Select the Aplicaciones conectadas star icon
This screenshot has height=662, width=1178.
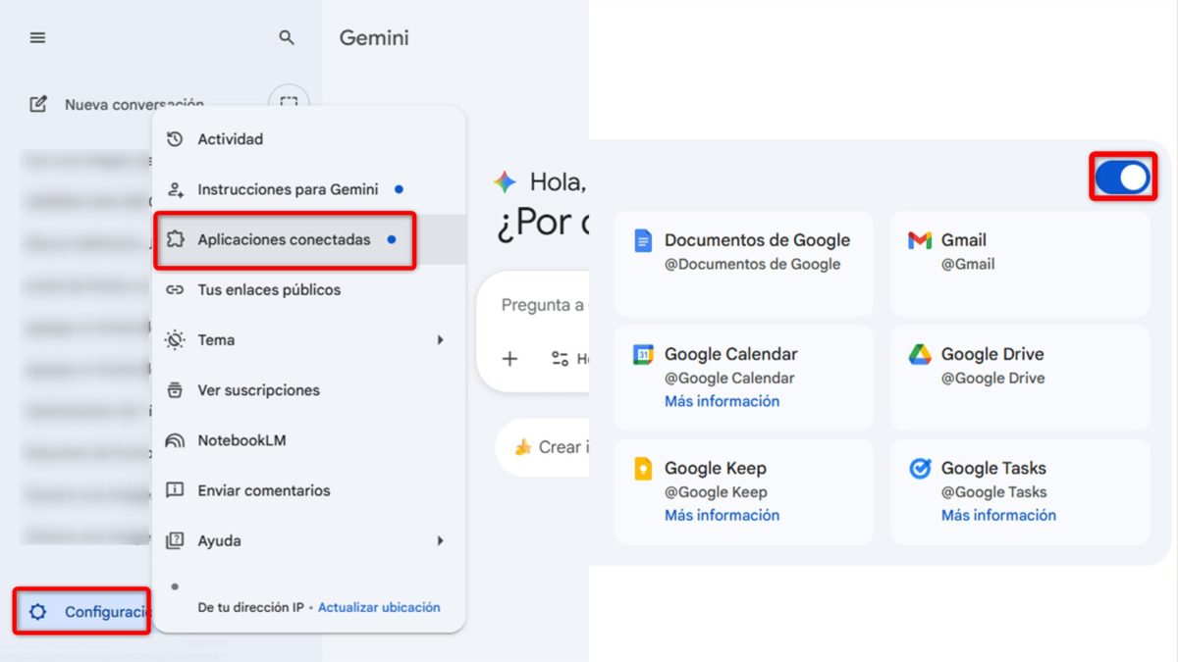click(x=174, y=239)
